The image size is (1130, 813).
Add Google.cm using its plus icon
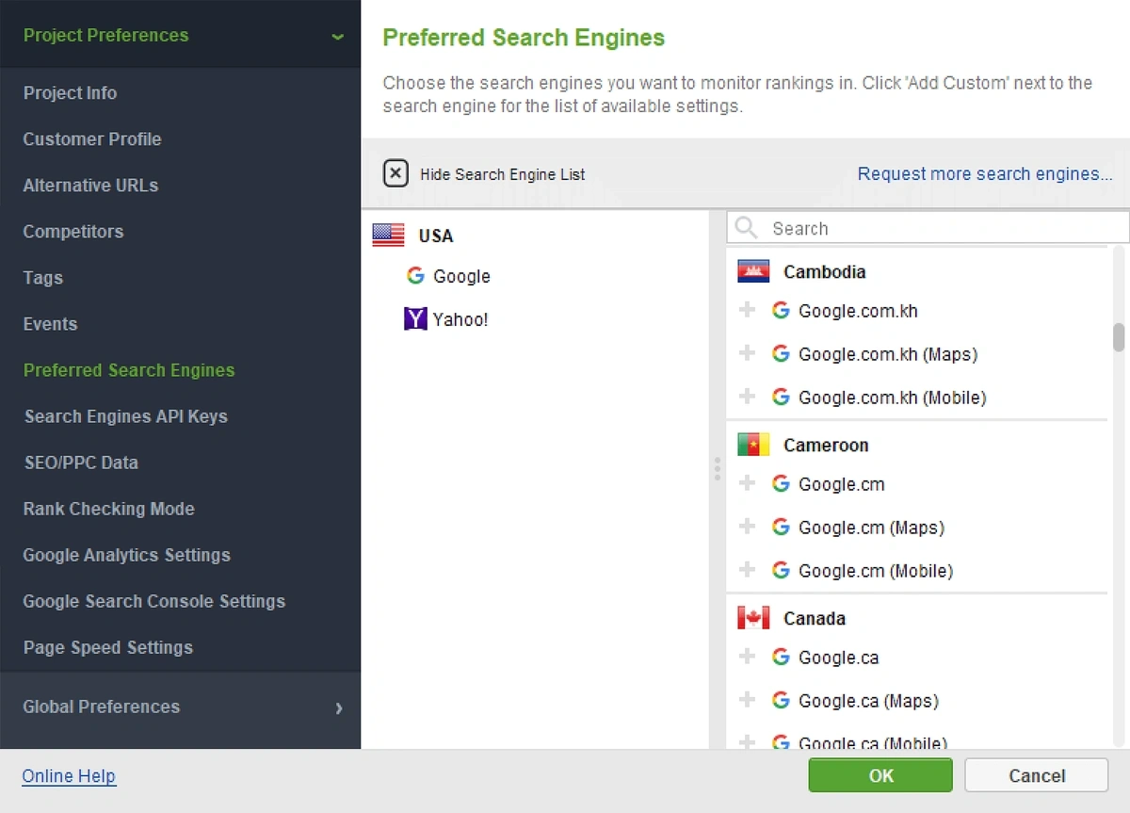tap(748, 483)
